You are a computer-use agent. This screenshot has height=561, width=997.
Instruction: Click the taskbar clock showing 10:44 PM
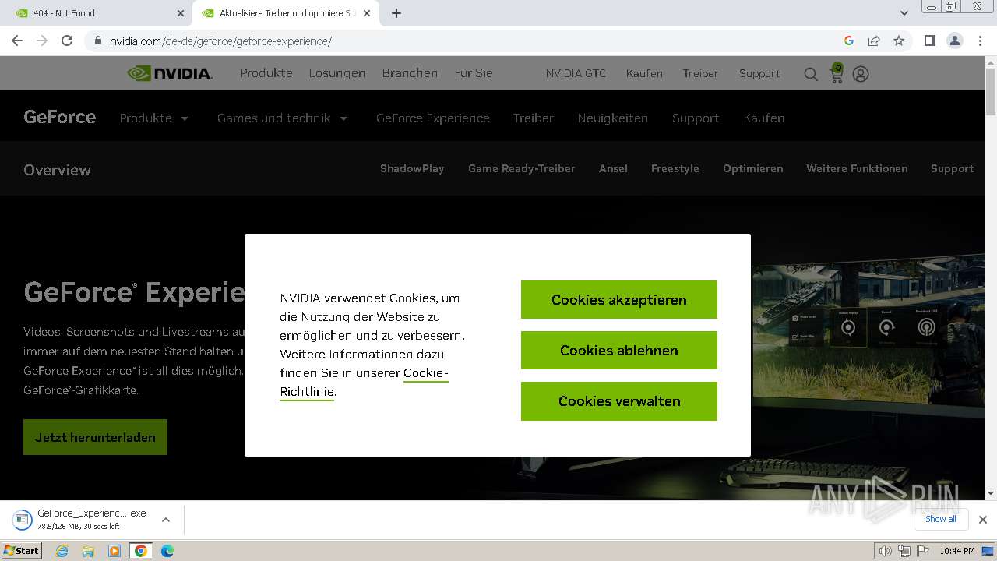point(956,551)
